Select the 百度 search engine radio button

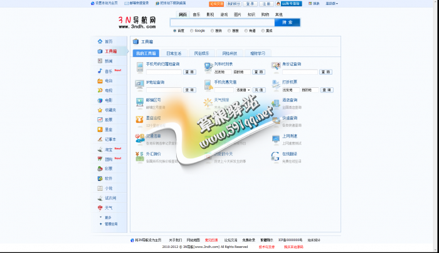(x=175, y=31)
